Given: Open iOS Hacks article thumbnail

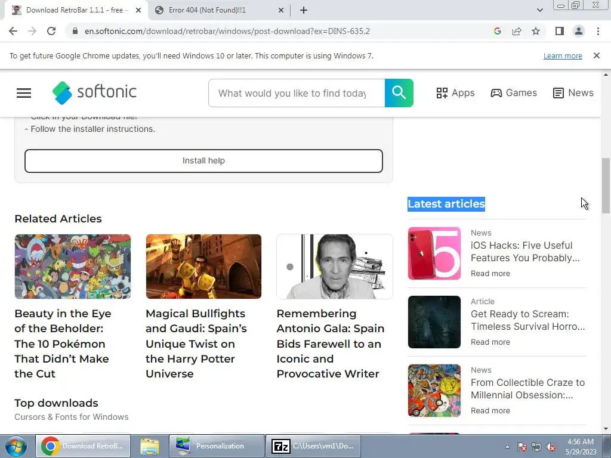Looking at the screenshot, I should click(x=434, y=253).
